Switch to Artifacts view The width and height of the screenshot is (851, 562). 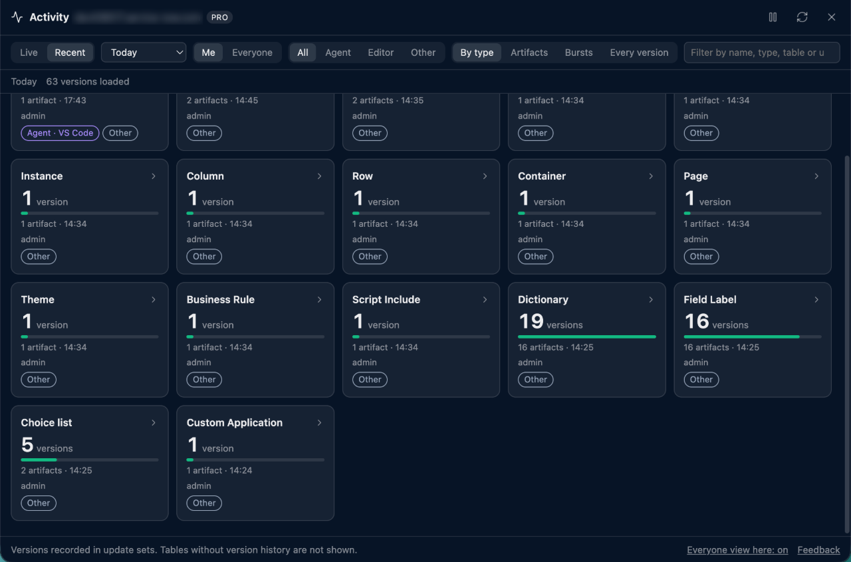[529, 53]
